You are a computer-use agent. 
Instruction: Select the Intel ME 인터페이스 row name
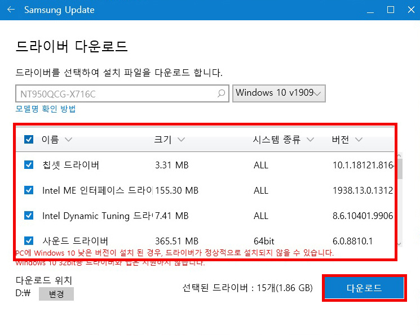click(98, 190)
